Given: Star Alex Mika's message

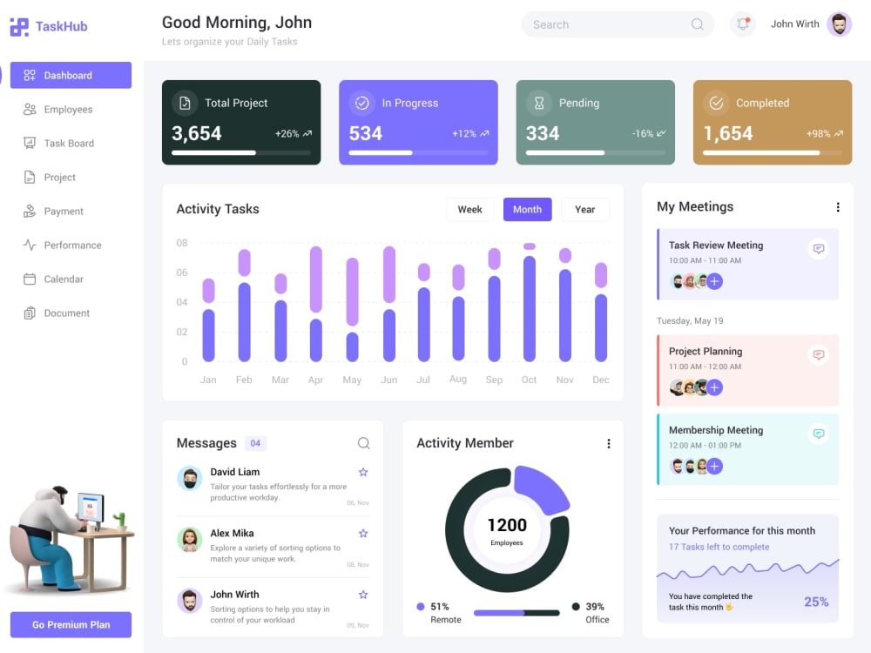Looking at the screenshot, I should click(363, 533).
